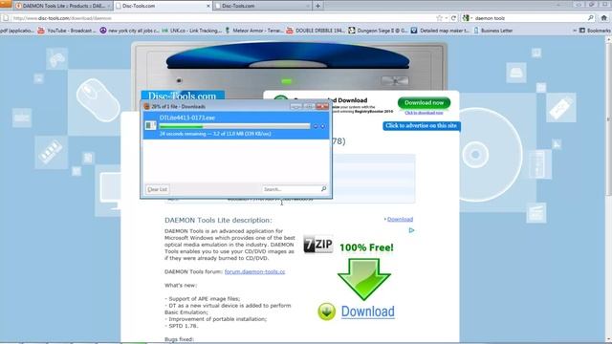The width and height of the screenshot is (612, 344).
Task: Click the Disc-Tools.com site logo
Action: 183,96
